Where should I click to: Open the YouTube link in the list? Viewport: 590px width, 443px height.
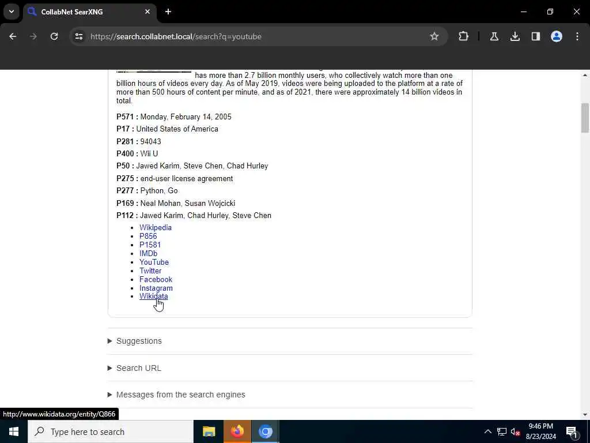tap(154, 262)
